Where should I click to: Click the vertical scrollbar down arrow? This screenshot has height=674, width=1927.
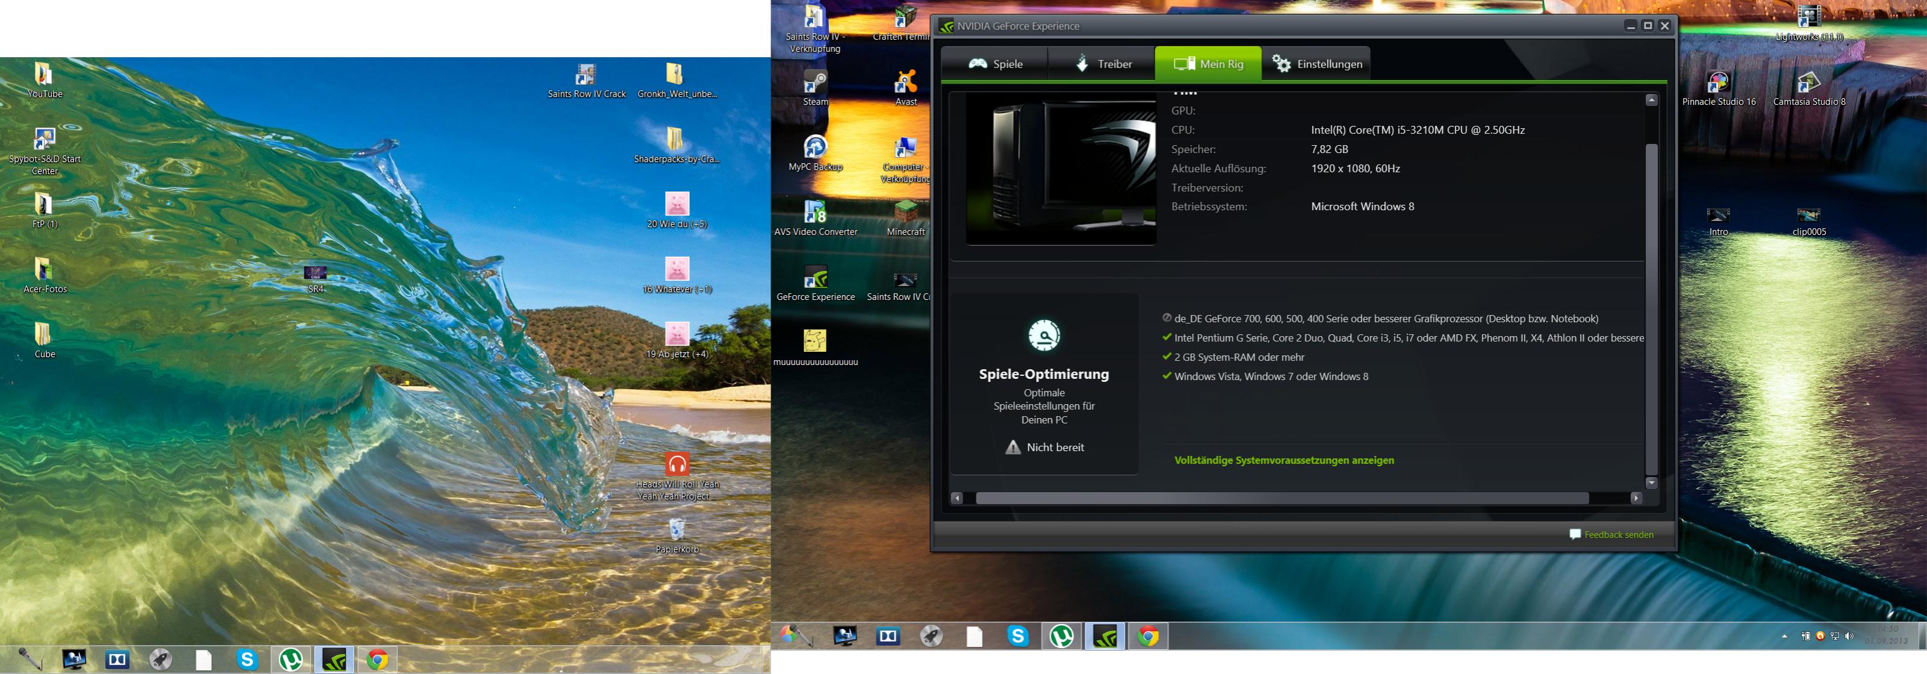(1651, 482)
